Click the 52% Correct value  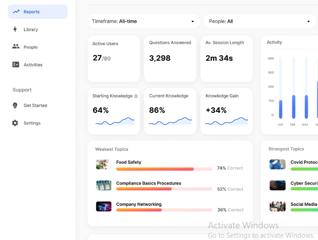coord(230,189)
